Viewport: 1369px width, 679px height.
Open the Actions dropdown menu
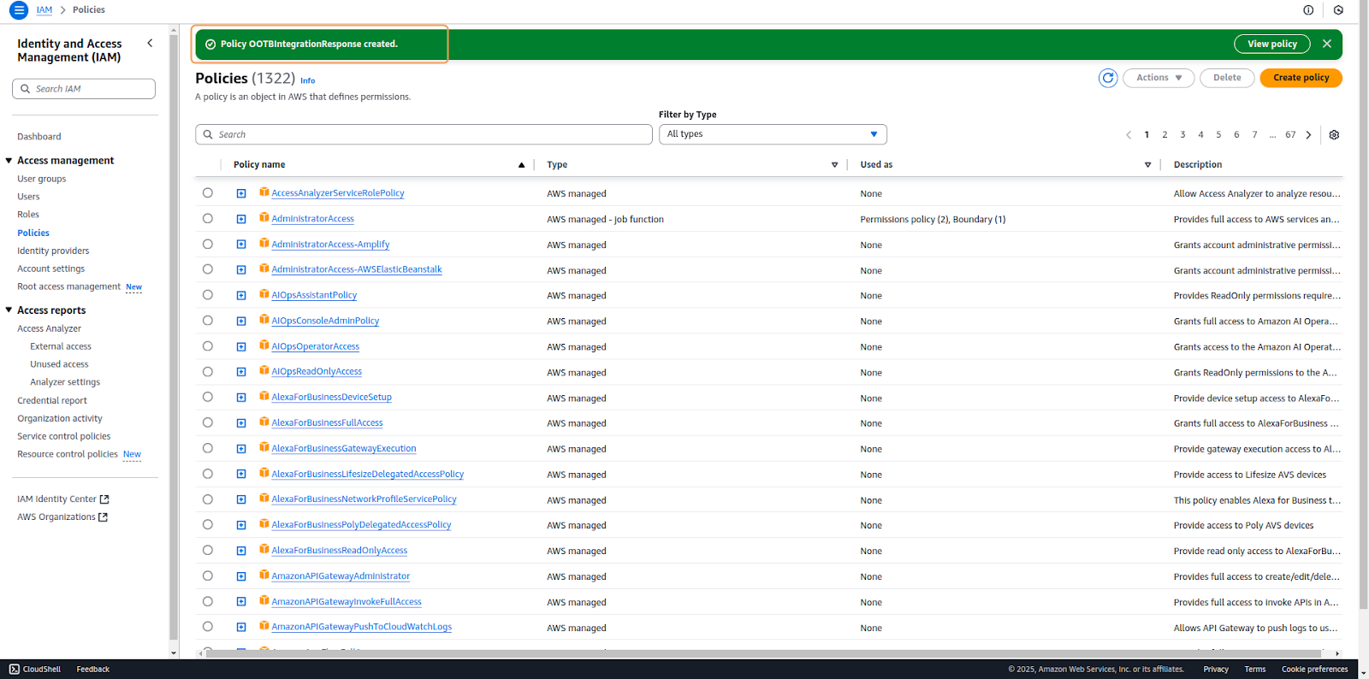(x=1159, y=78)
